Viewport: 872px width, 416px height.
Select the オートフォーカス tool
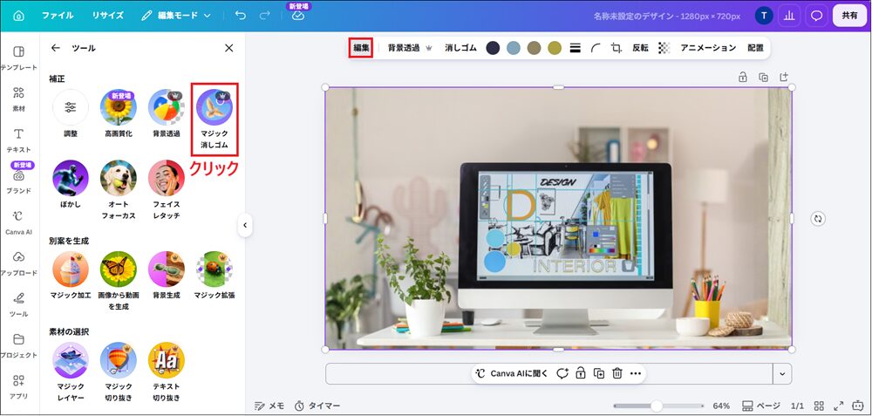(118, 190)
